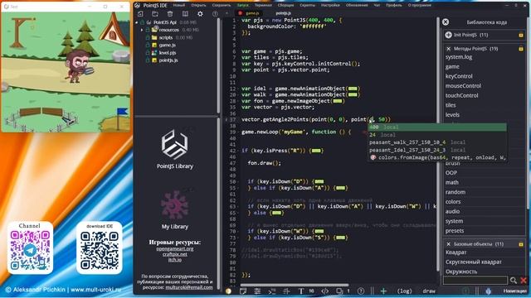The height and width of the screenshot is (298, 531).
Task: Click the question mark help icon
Action: point(361,291)
